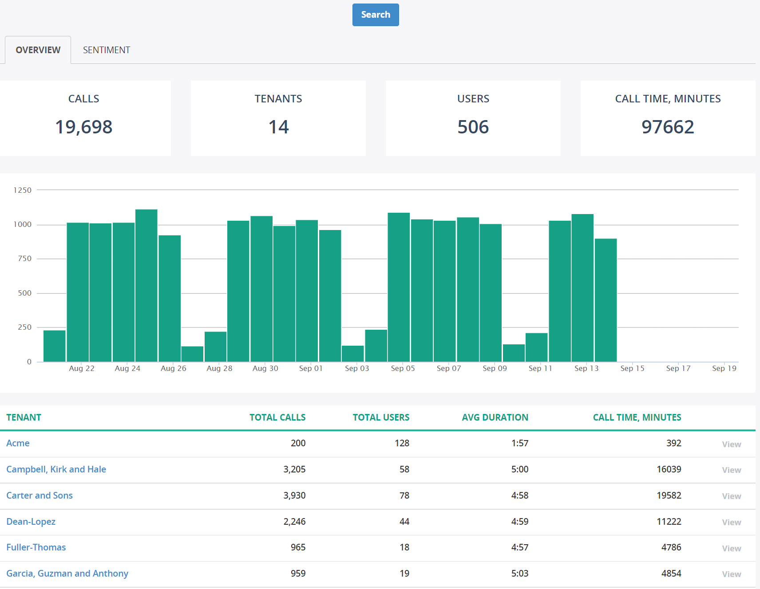Image resolution: width=760 pixels, height=589 pixels.
Task: Click View for the Dean-Lopez row
Action: pyautogui.click(x=731, y=523)
